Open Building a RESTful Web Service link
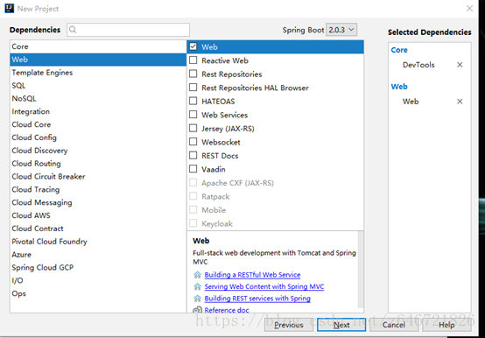The width and height of the screenshot is (485, 338). 252,275
